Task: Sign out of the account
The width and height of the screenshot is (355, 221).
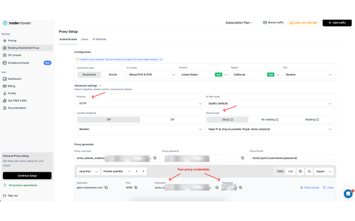Action: 11,196
